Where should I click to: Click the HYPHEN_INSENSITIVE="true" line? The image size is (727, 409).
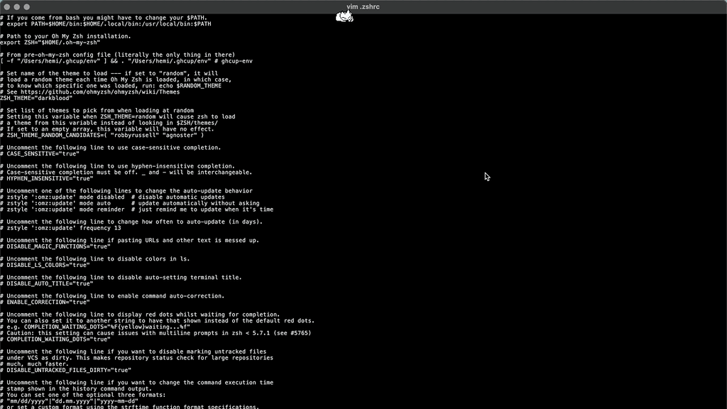46,178
